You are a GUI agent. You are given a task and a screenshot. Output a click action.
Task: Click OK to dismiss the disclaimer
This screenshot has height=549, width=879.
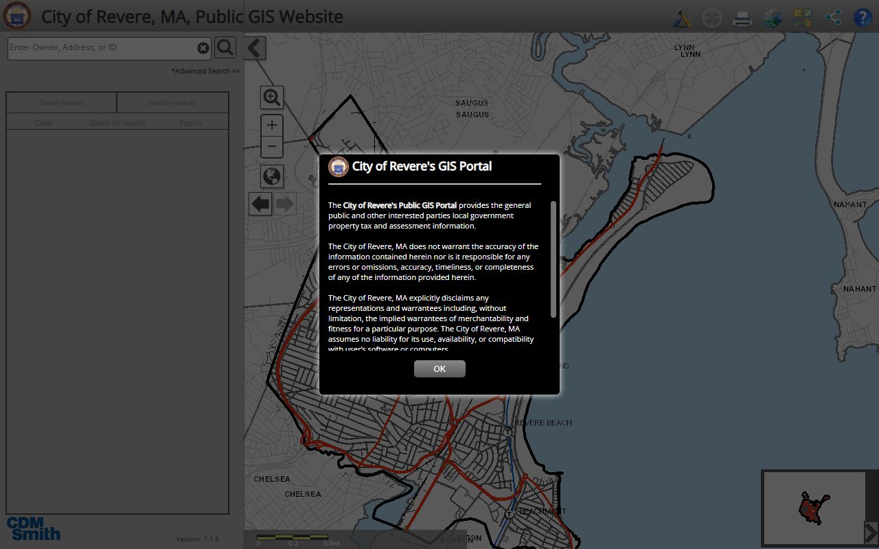439,369
